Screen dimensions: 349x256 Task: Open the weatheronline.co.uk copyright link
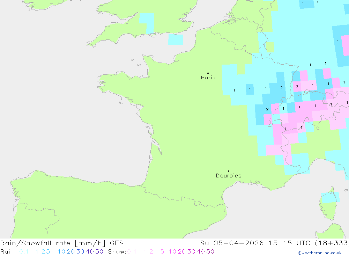coord(320,253)
